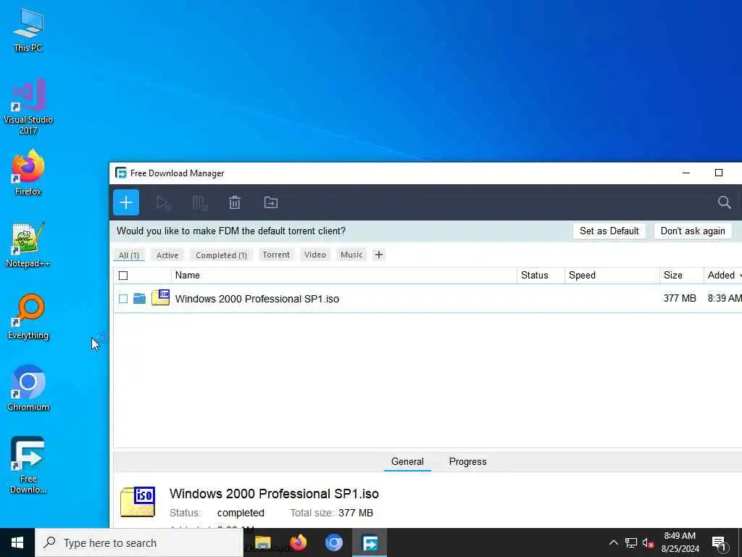Check the Windows 2000 Professional SP1.iso checkbox
The image size is (742, 557).
[x=123, y=299]
